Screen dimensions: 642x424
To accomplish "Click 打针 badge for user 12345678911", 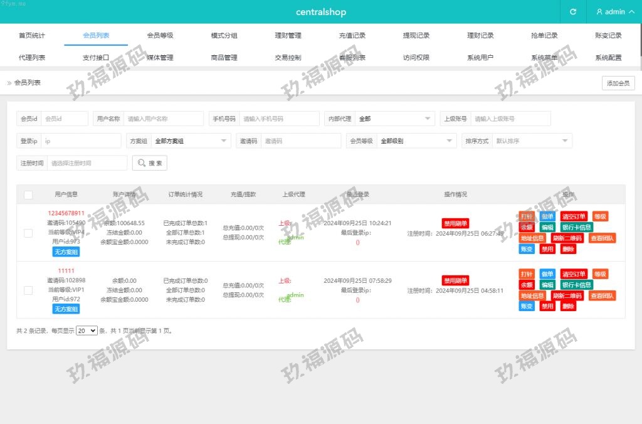I will point(527,216).
